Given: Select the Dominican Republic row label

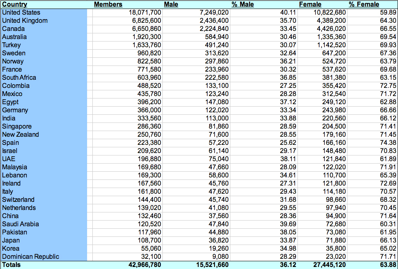Looking at the screenshot, I should (31, 257).
